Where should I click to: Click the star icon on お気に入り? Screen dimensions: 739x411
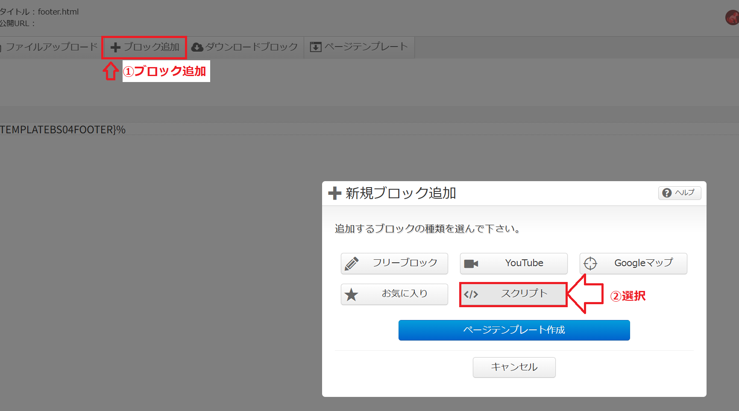(351, 294)
